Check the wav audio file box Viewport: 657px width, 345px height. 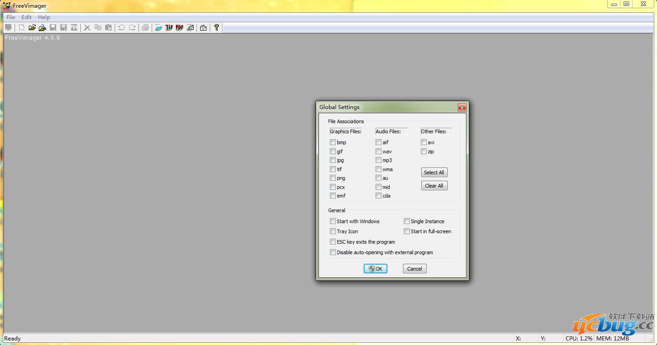[x=378, y=152]
